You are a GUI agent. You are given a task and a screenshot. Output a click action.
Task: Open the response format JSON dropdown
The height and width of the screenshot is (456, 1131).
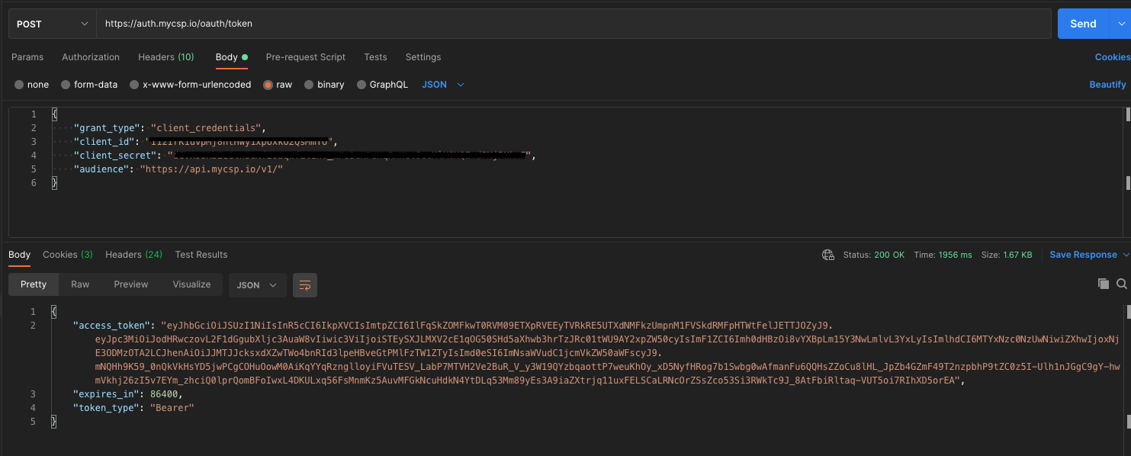257,284
